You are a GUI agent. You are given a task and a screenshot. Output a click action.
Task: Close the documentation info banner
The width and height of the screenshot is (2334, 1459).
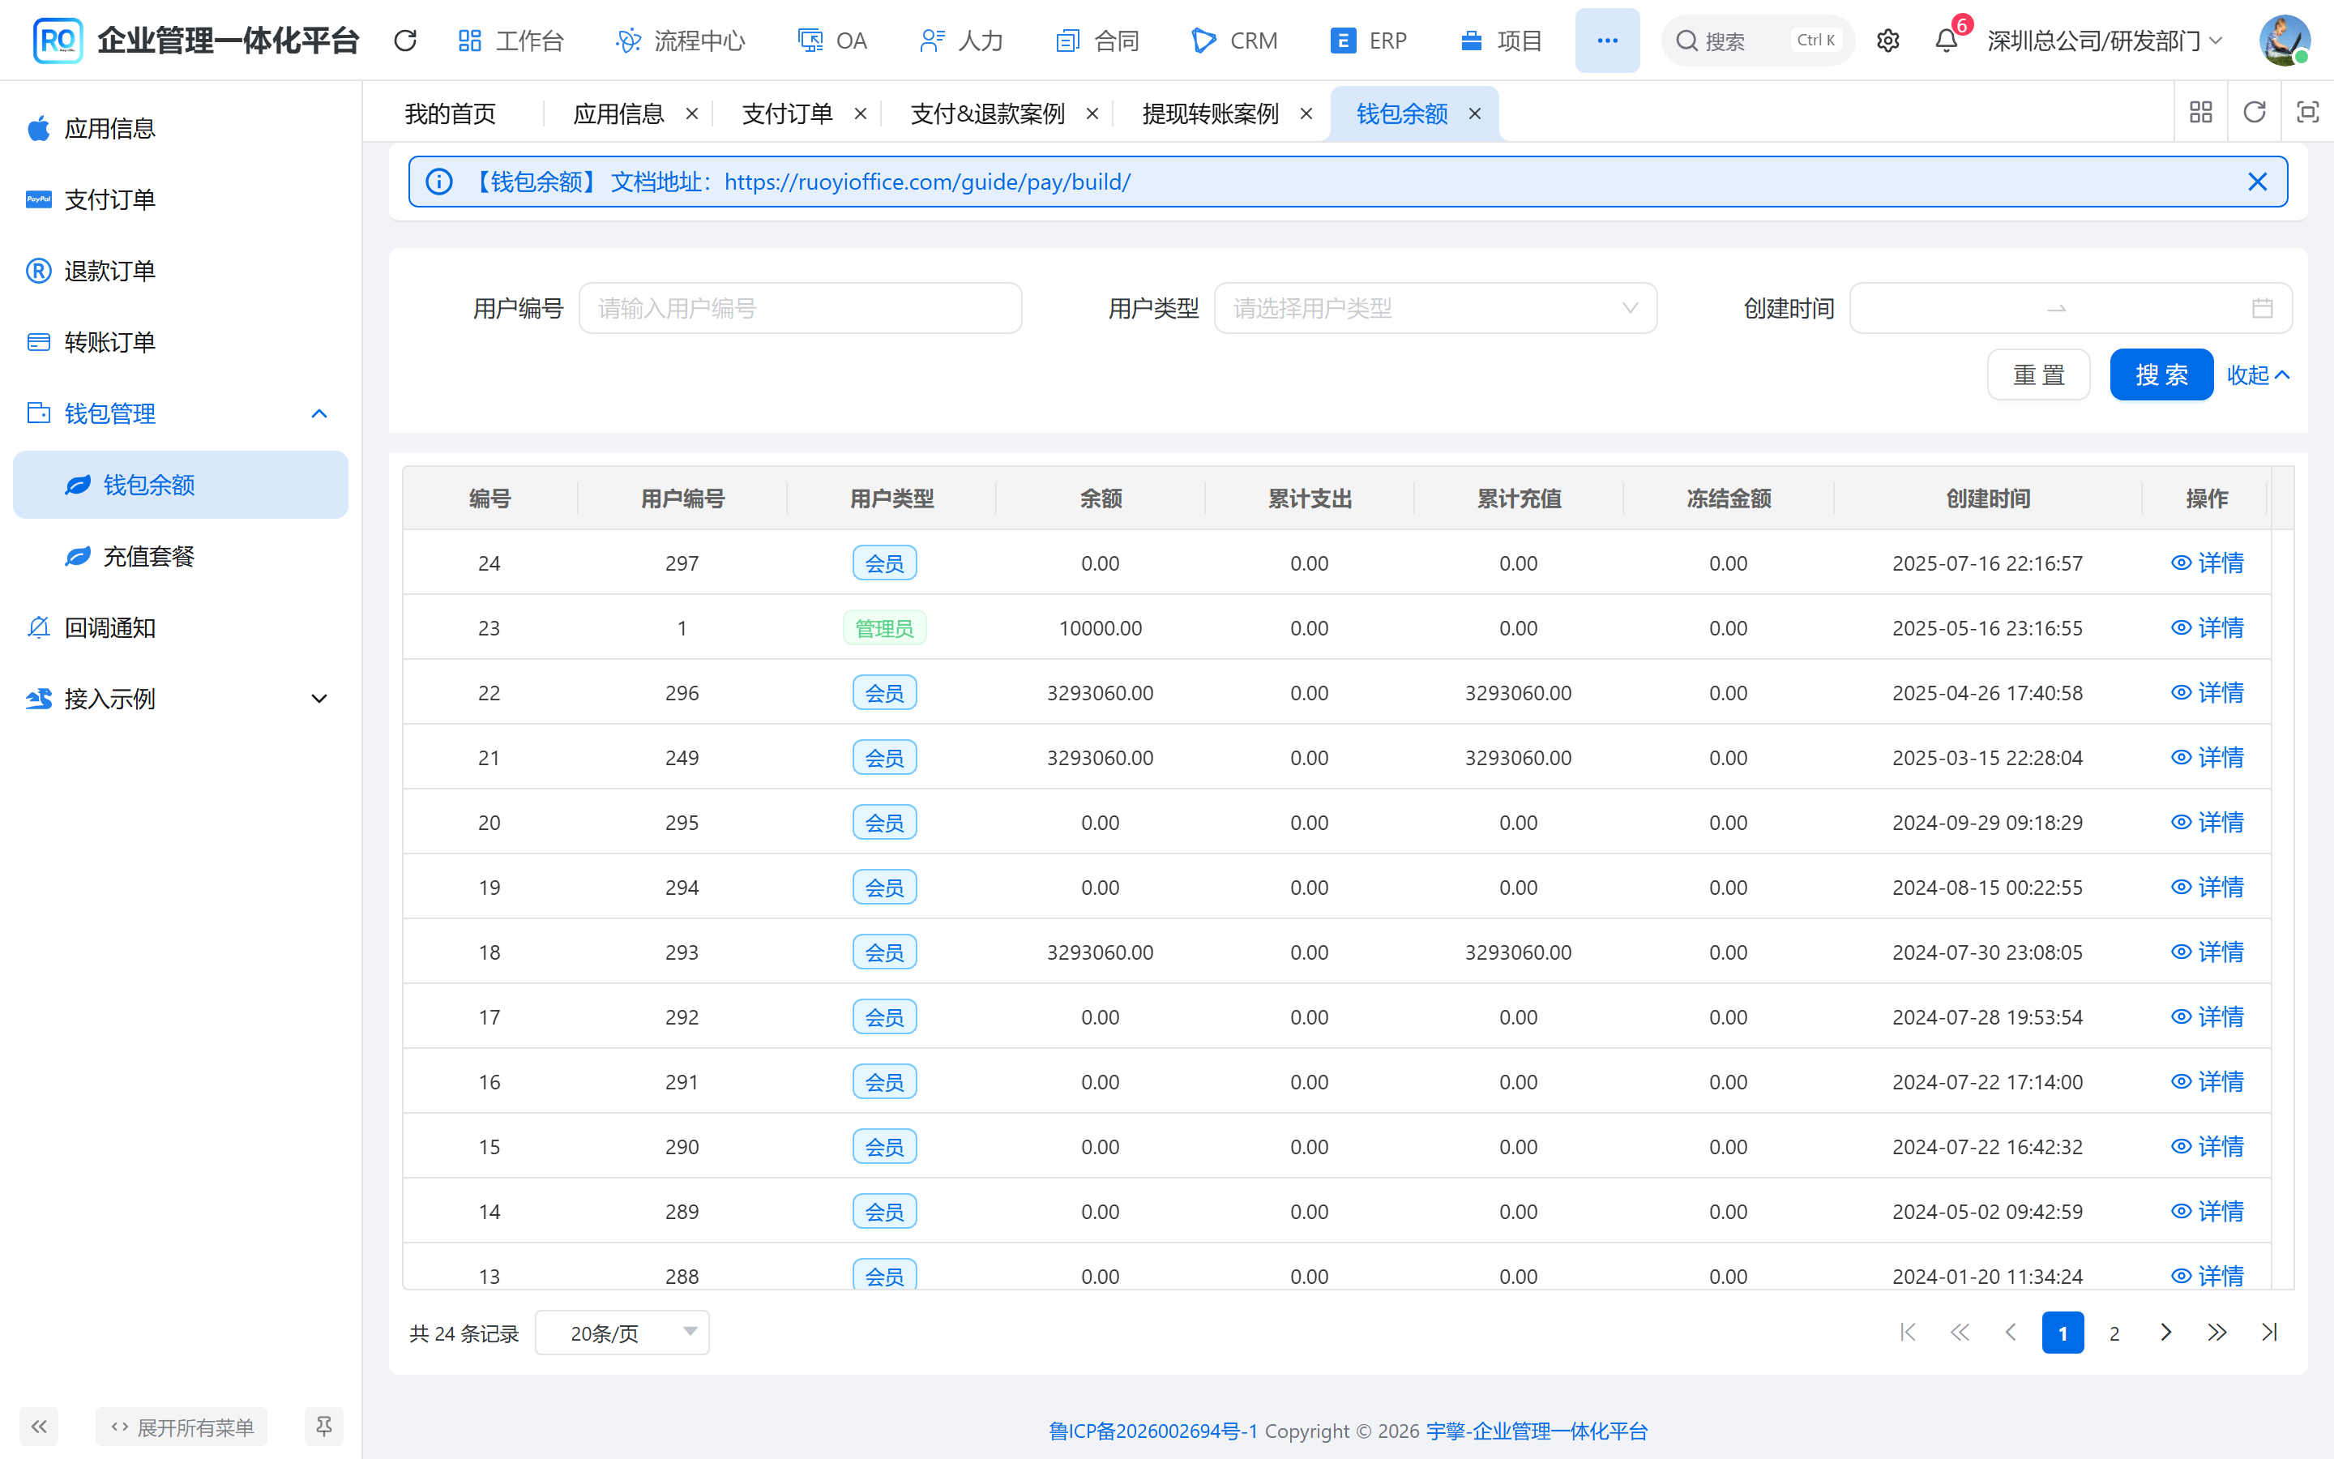pos(2257,182)
